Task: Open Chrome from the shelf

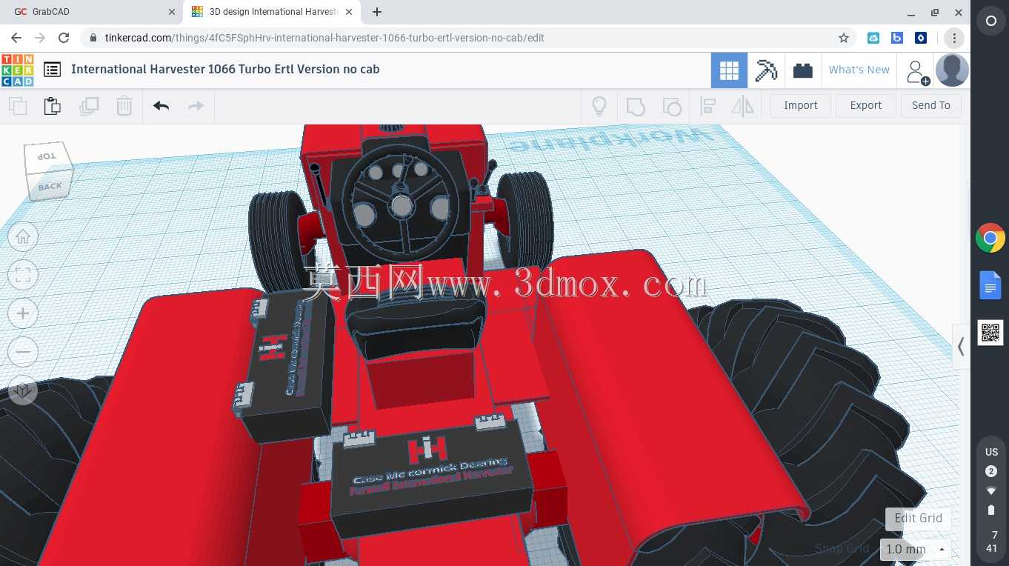Action: pyautogui.click(x=990, y=239)
